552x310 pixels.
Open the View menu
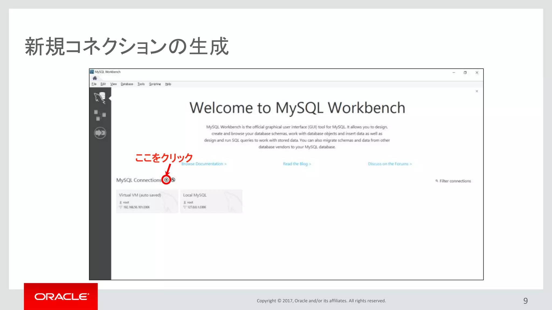113,84
